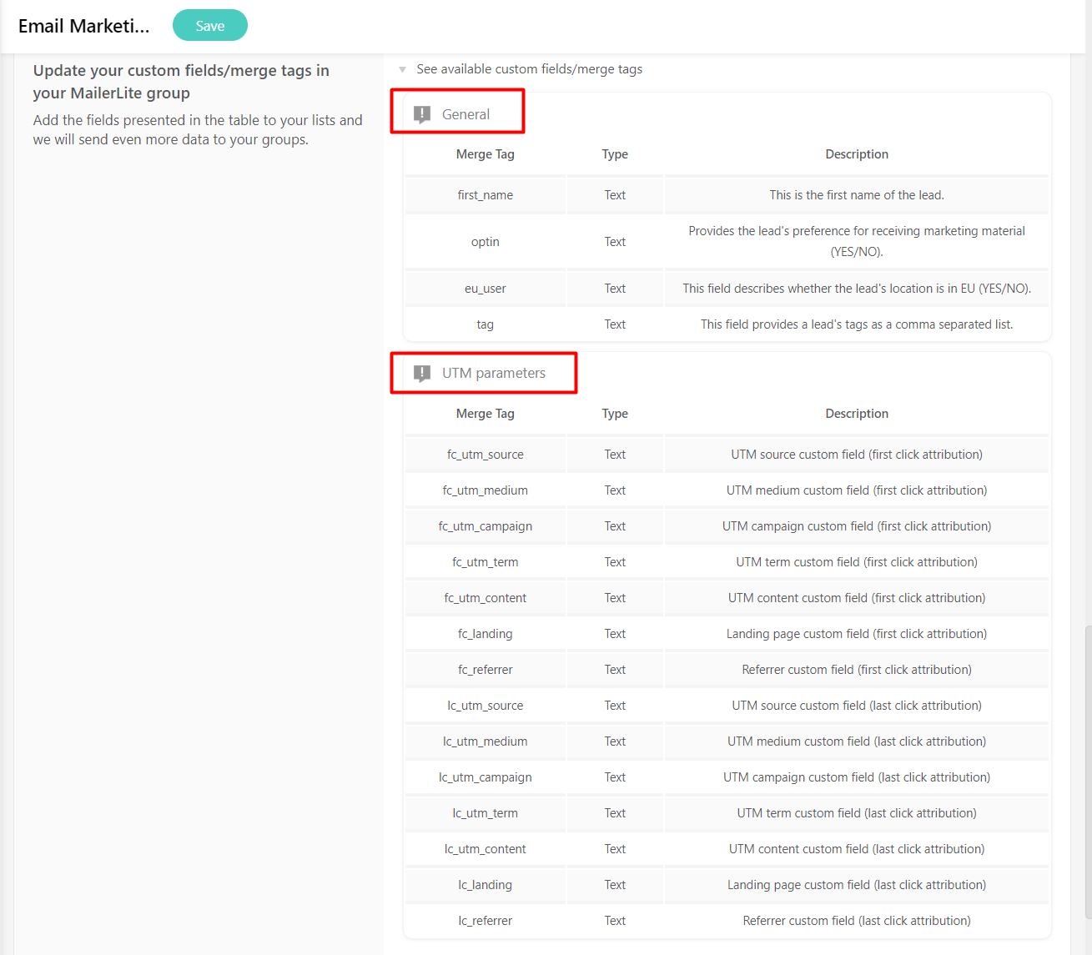The width and height of the screenshot is (1092, 955).
Task: Click the info icon beside UTM parameters heading
Action: tap(421, 373)
